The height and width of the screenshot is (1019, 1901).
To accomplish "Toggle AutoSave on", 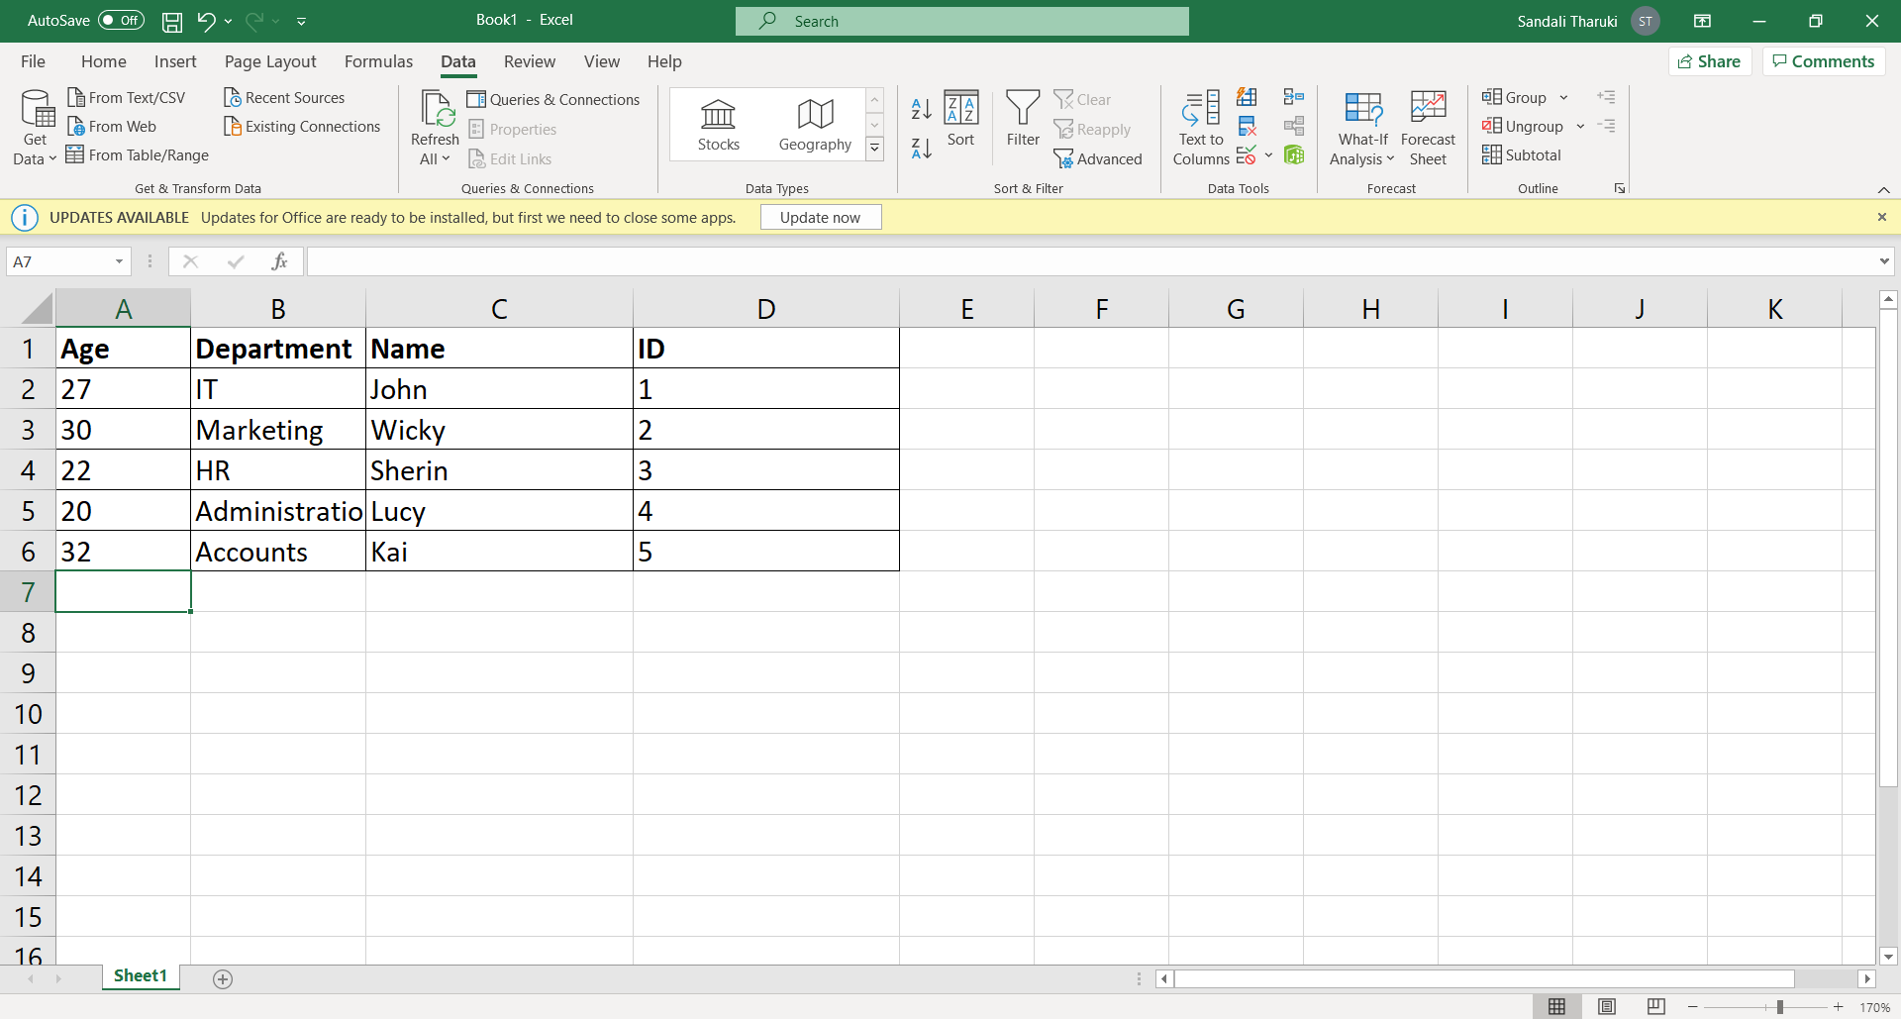I will coord(119,20).
